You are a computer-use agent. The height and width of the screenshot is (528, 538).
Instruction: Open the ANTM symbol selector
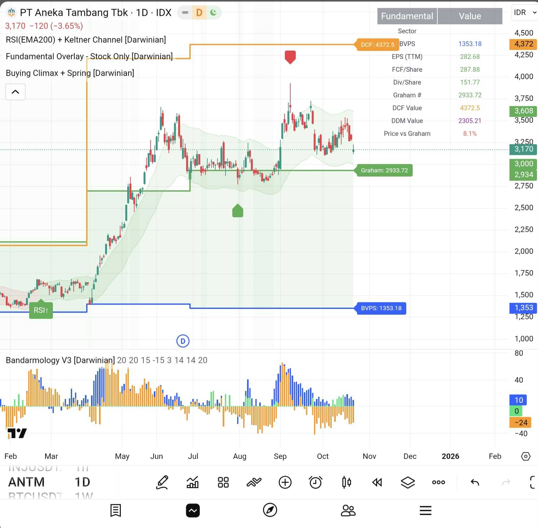click(27, 482)
